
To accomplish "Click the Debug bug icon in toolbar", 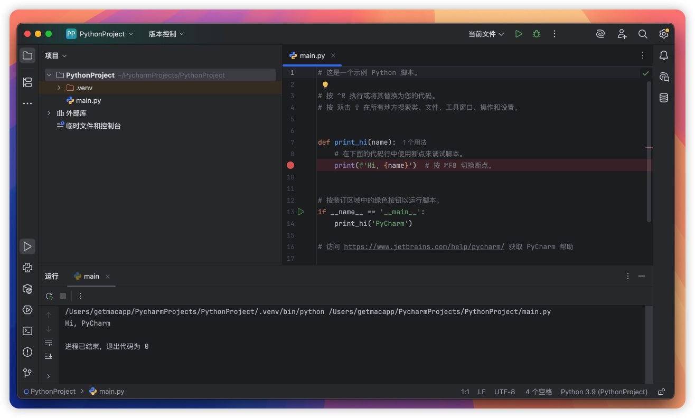I will coord(537,34).
